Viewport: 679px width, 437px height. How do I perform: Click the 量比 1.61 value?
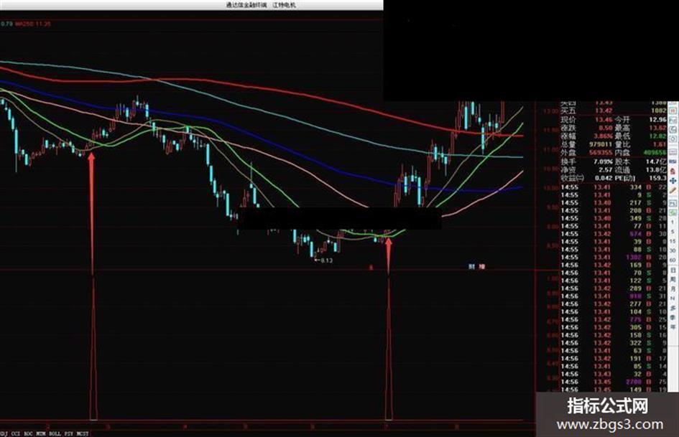(x=660, y=144)
